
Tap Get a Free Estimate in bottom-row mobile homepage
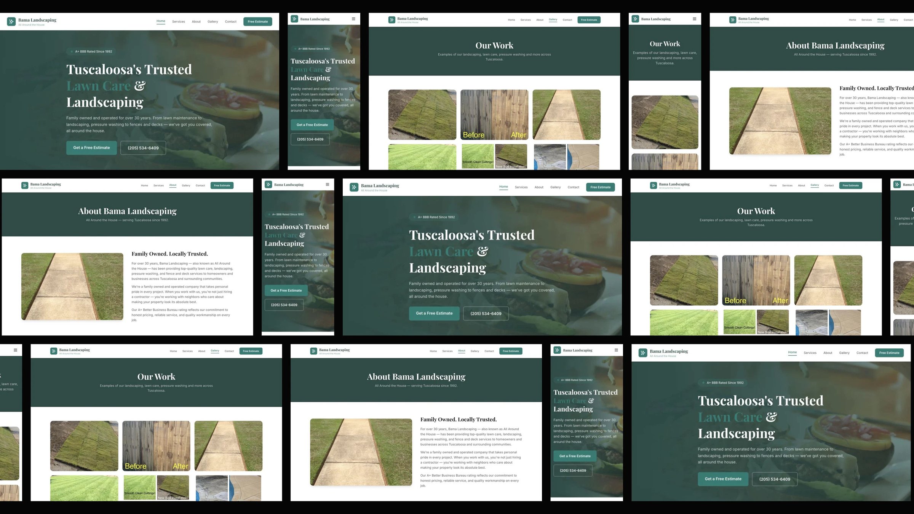575,456
